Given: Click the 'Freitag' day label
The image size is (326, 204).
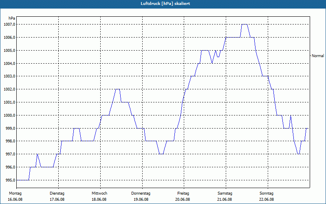Looking at the screenshot, I should tap(183, 193).
